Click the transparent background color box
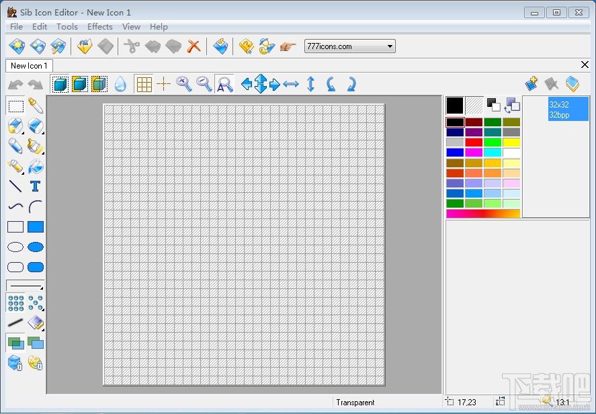Viewport: 596px width, 414px height. (474, 106)
